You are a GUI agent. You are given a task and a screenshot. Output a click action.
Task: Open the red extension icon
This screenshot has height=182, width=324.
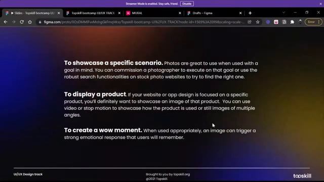point(276,22)
